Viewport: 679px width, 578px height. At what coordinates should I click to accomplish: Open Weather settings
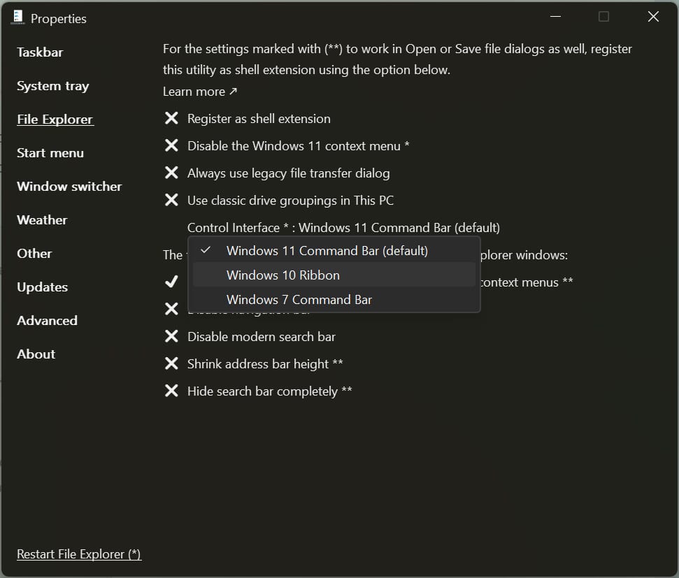[41, 219]
